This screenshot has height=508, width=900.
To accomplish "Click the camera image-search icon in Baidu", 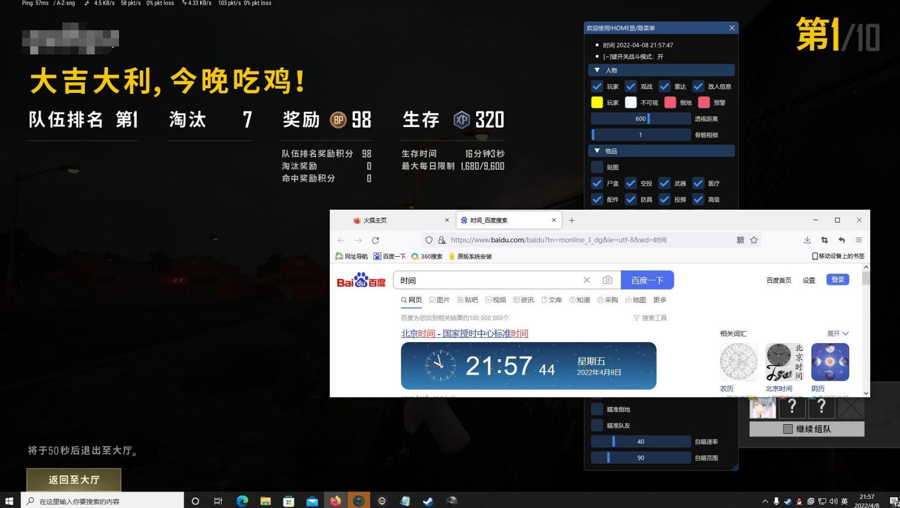I will [607, 280].
